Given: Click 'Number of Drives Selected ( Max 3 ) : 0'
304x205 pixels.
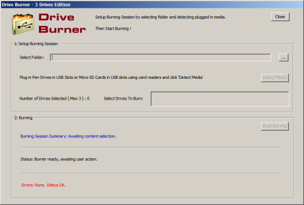Looking at the screenshot, I should click(x=55, y=99).
